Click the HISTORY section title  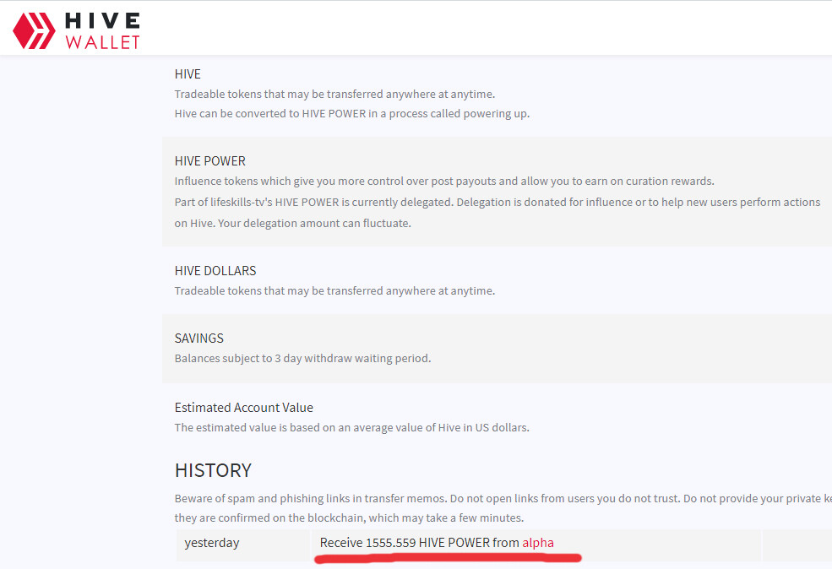[213, 470]
